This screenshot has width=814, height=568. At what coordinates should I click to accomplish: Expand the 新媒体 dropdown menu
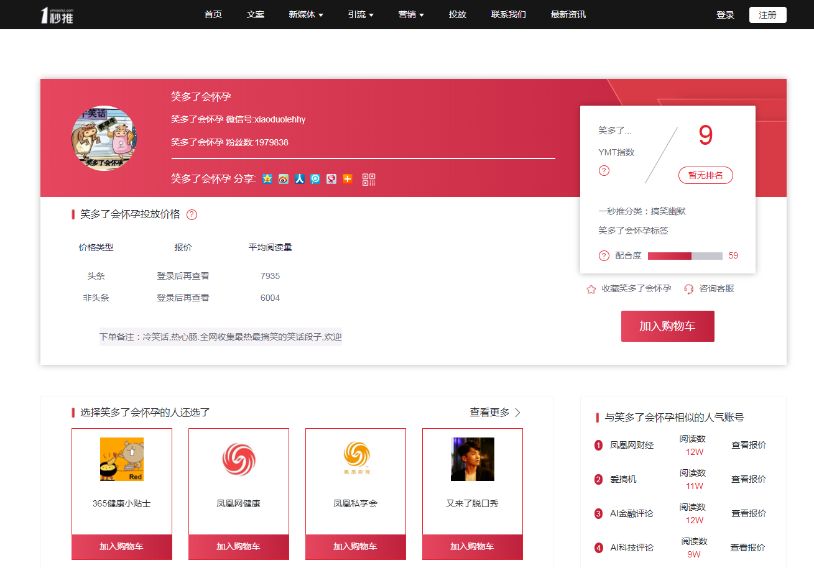pos(306,14)
